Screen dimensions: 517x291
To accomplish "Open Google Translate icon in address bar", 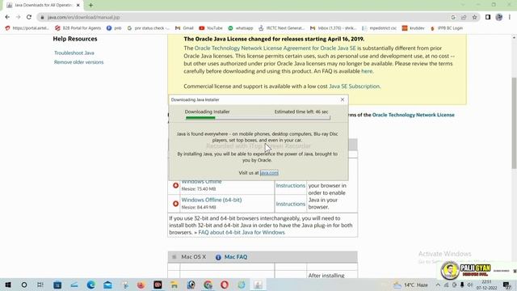I will coord(453,17).
